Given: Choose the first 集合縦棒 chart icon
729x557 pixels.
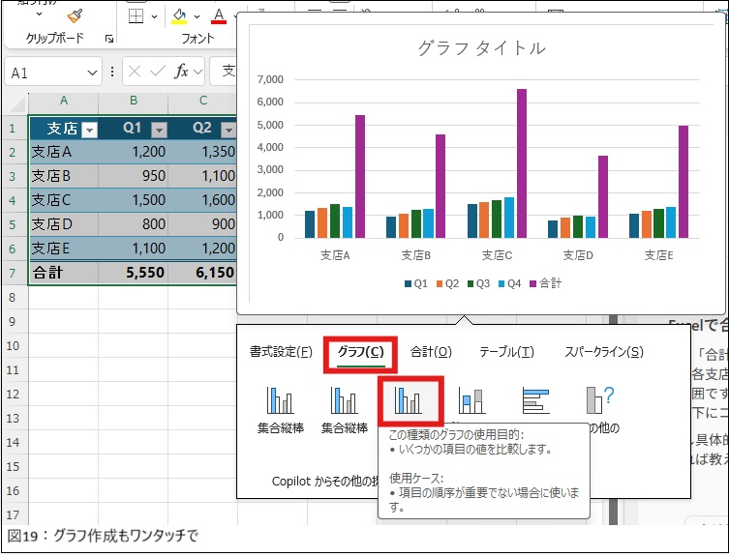Looking at the screenshot, I should click(281, 400).
